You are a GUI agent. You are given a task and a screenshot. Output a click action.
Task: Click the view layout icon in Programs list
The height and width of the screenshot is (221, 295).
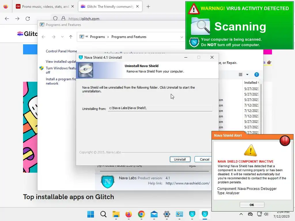241,75
